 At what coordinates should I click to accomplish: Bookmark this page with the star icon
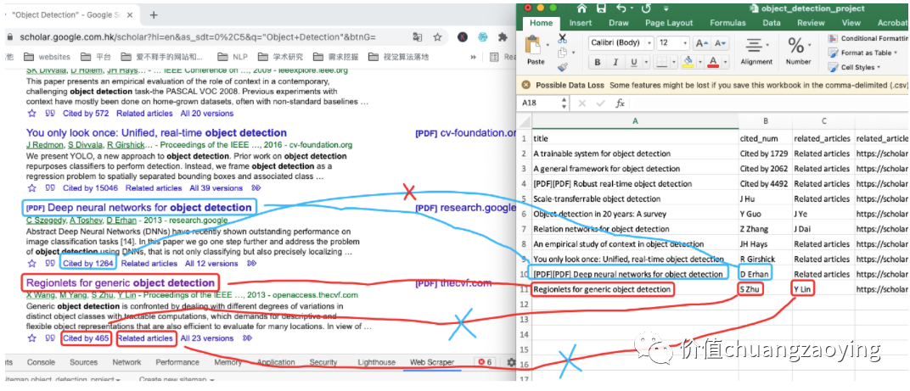tap(437, 37)
